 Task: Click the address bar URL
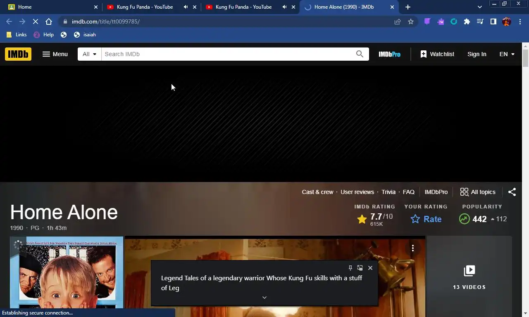106,21
